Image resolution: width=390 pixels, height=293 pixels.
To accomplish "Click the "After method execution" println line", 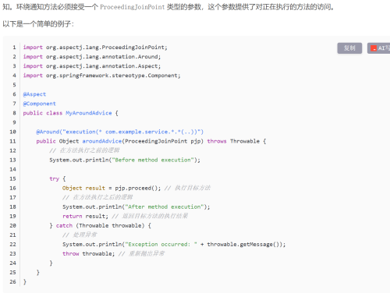I will [x=136, y=207].
